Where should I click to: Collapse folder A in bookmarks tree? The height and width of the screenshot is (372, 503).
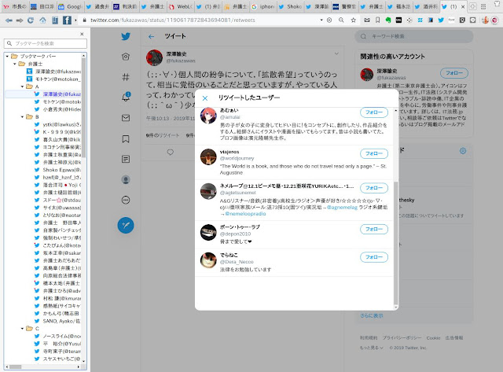[22, 87]
